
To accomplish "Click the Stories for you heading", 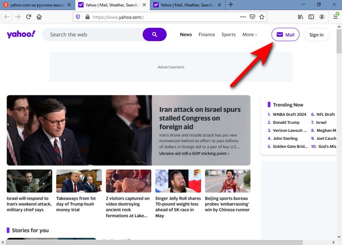I will [30, 230].
